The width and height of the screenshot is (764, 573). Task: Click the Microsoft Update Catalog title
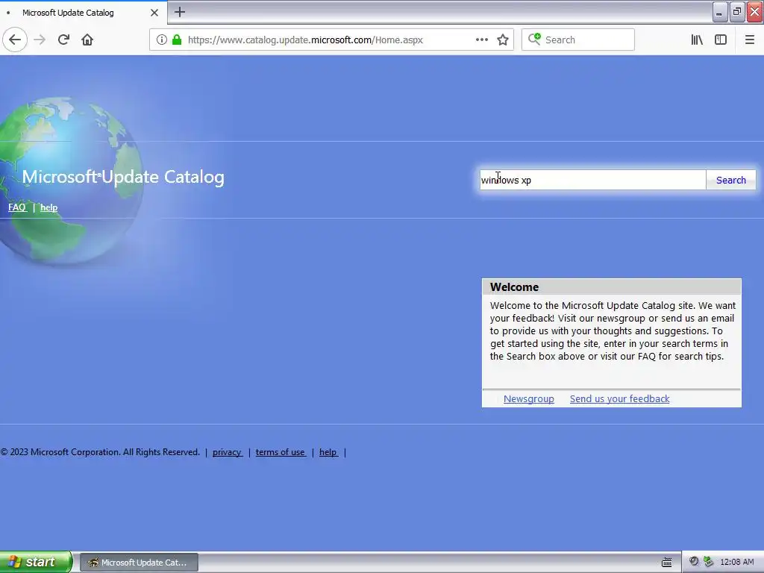[123, 177]
